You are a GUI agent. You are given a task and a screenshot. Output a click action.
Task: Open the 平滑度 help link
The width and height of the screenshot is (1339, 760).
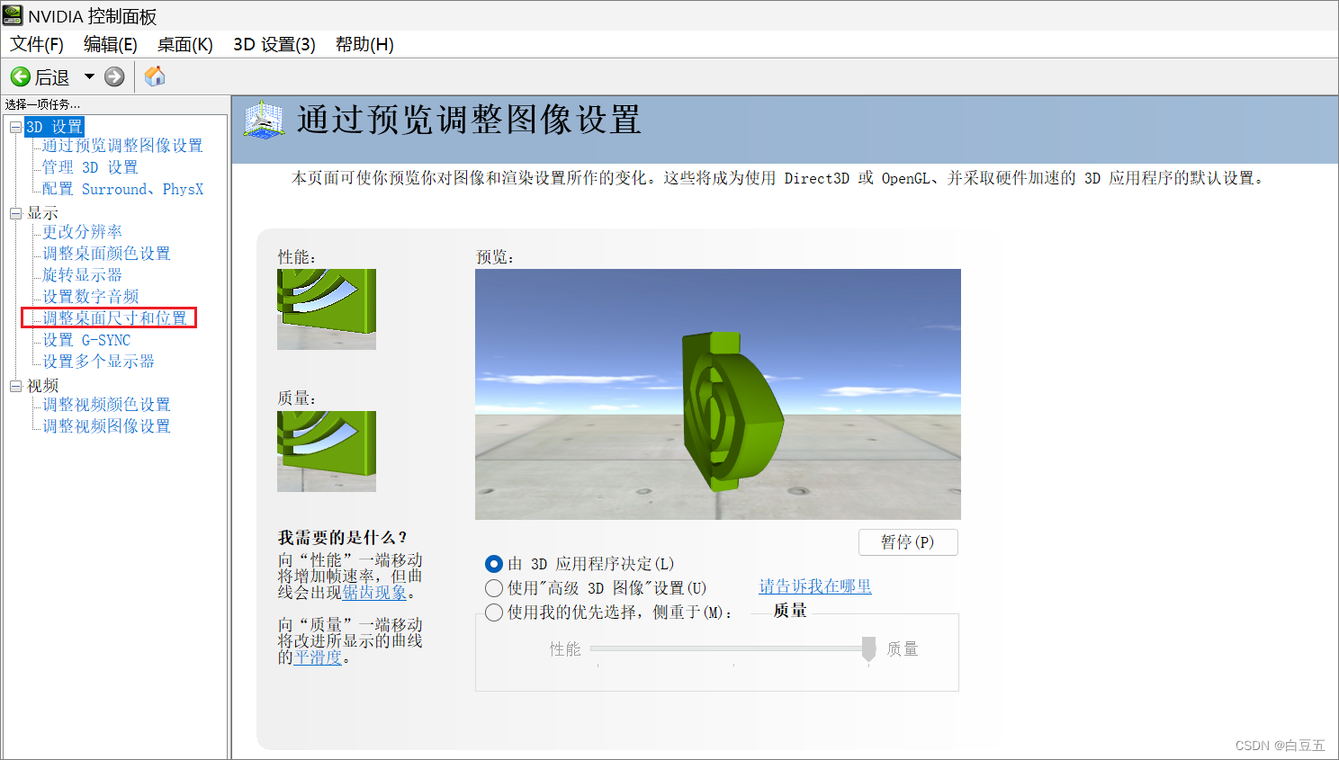pyautogui.click(x=318, y=657)
